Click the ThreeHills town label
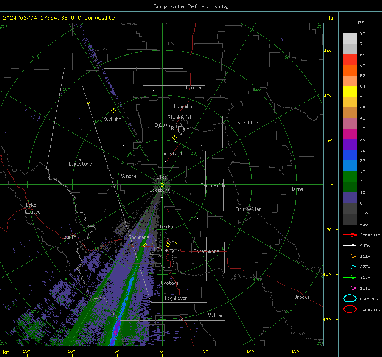382x357 pixels. [213, 186]
